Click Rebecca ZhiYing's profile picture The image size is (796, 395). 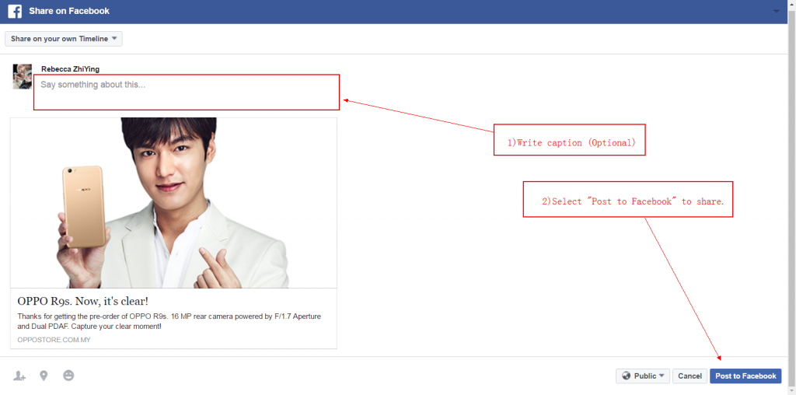point(23,77)
